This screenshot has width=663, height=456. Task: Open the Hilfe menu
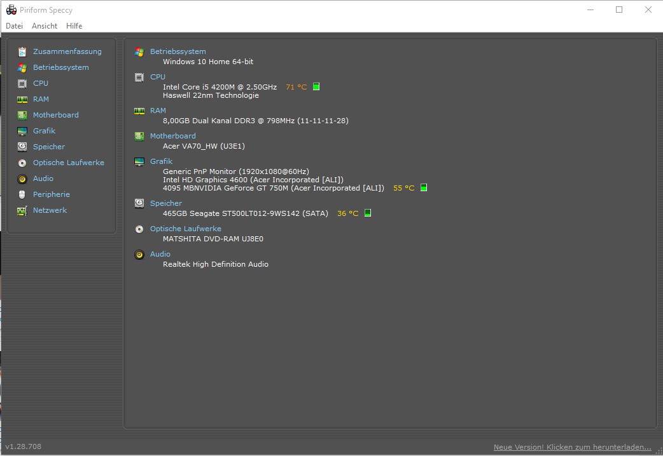[74, 26]
